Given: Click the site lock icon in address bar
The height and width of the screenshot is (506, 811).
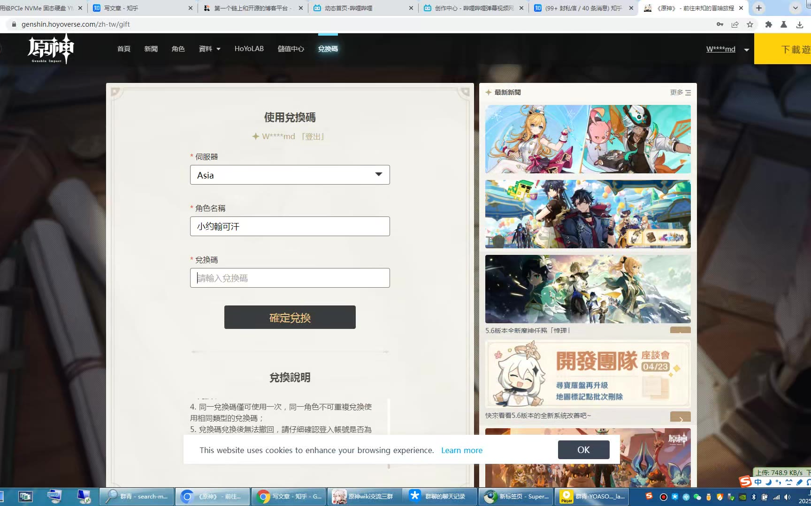Looking at the screenshot, I should 14,24.
